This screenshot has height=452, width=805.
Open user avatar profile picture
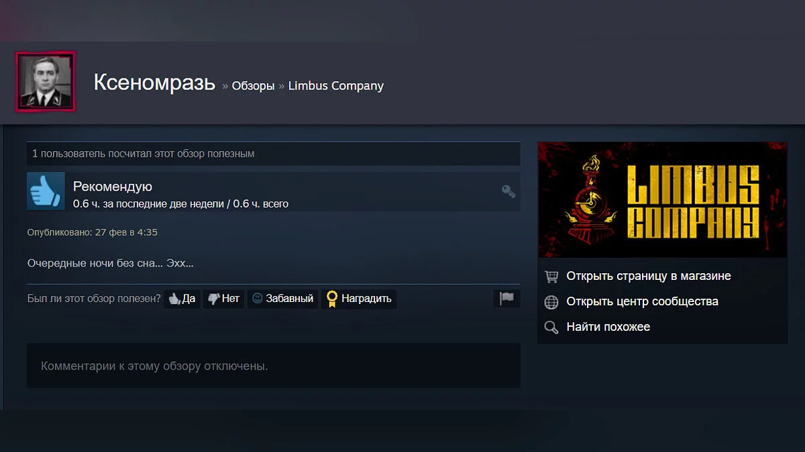point(46,82)
